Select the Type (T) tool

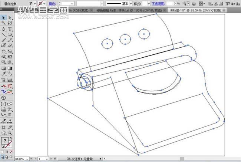pyautogui.click(x=10, y=29)
